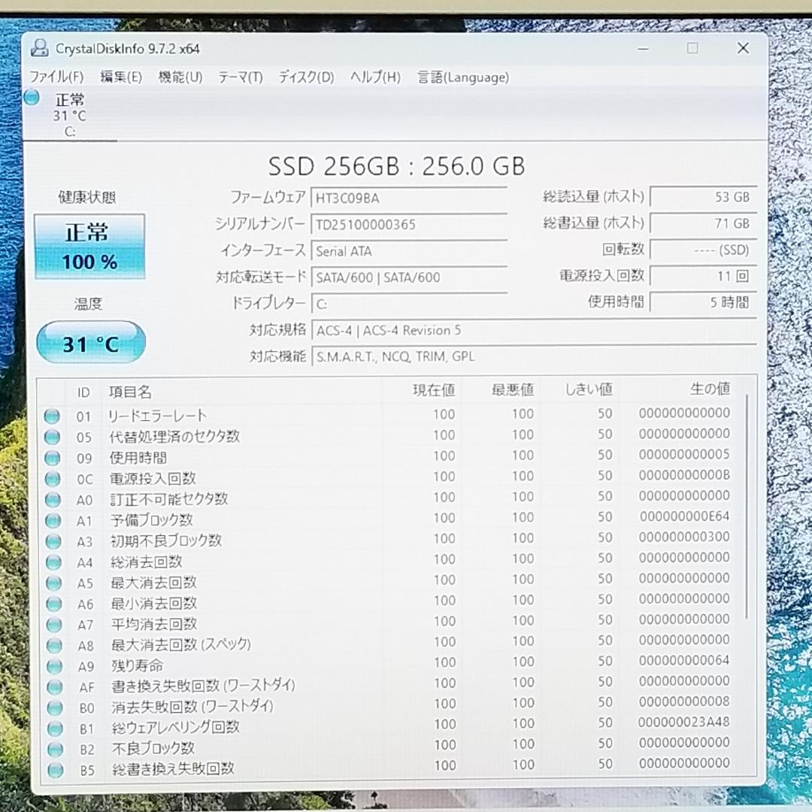Click the しきい値 column header
Image resolution: width=812 pixels, height=812 pixels.
[x=579, y=389]
